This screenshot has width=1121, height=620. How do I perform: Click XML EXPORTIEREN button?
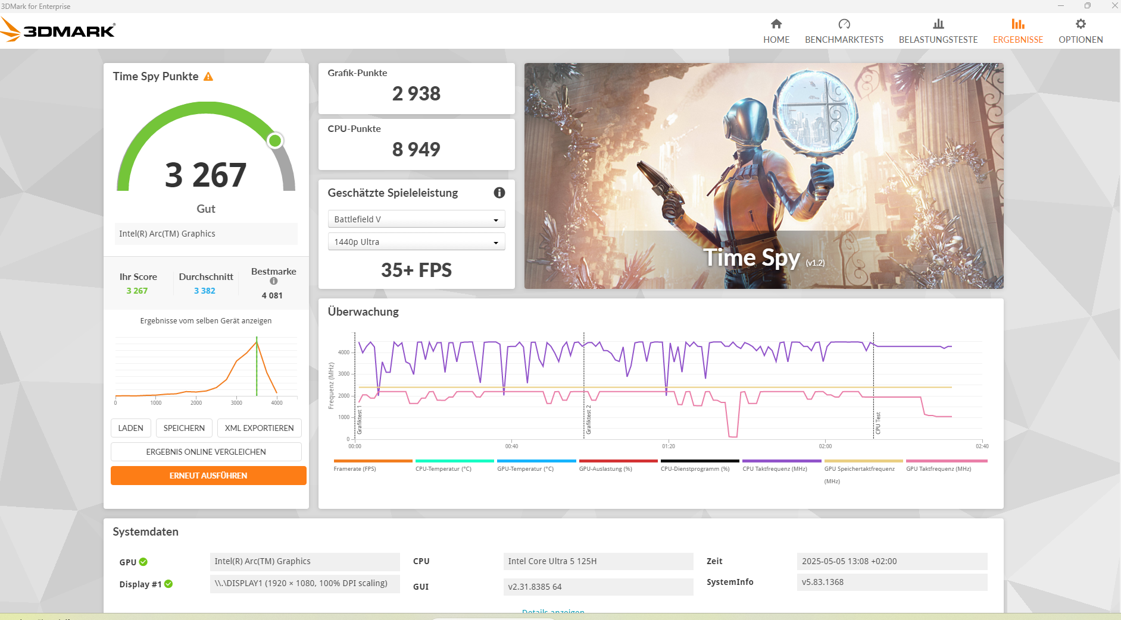(x=260, y=428)
